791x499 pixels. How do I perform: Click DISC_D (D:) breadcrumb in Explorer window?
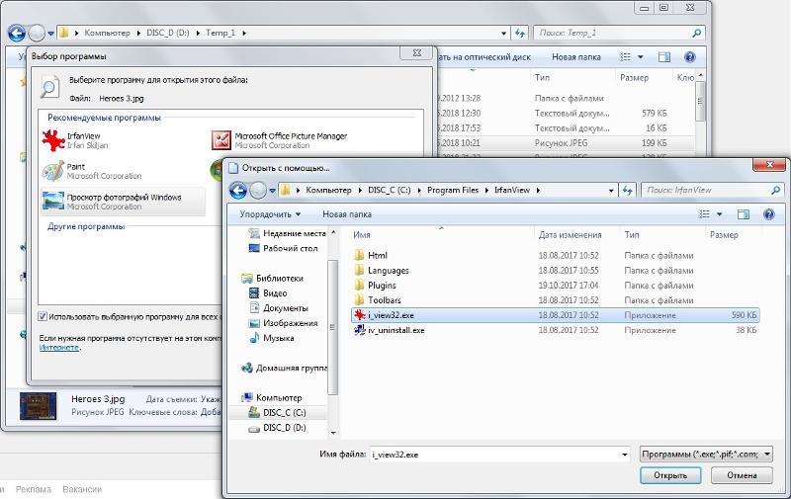(x=167, y=33)
